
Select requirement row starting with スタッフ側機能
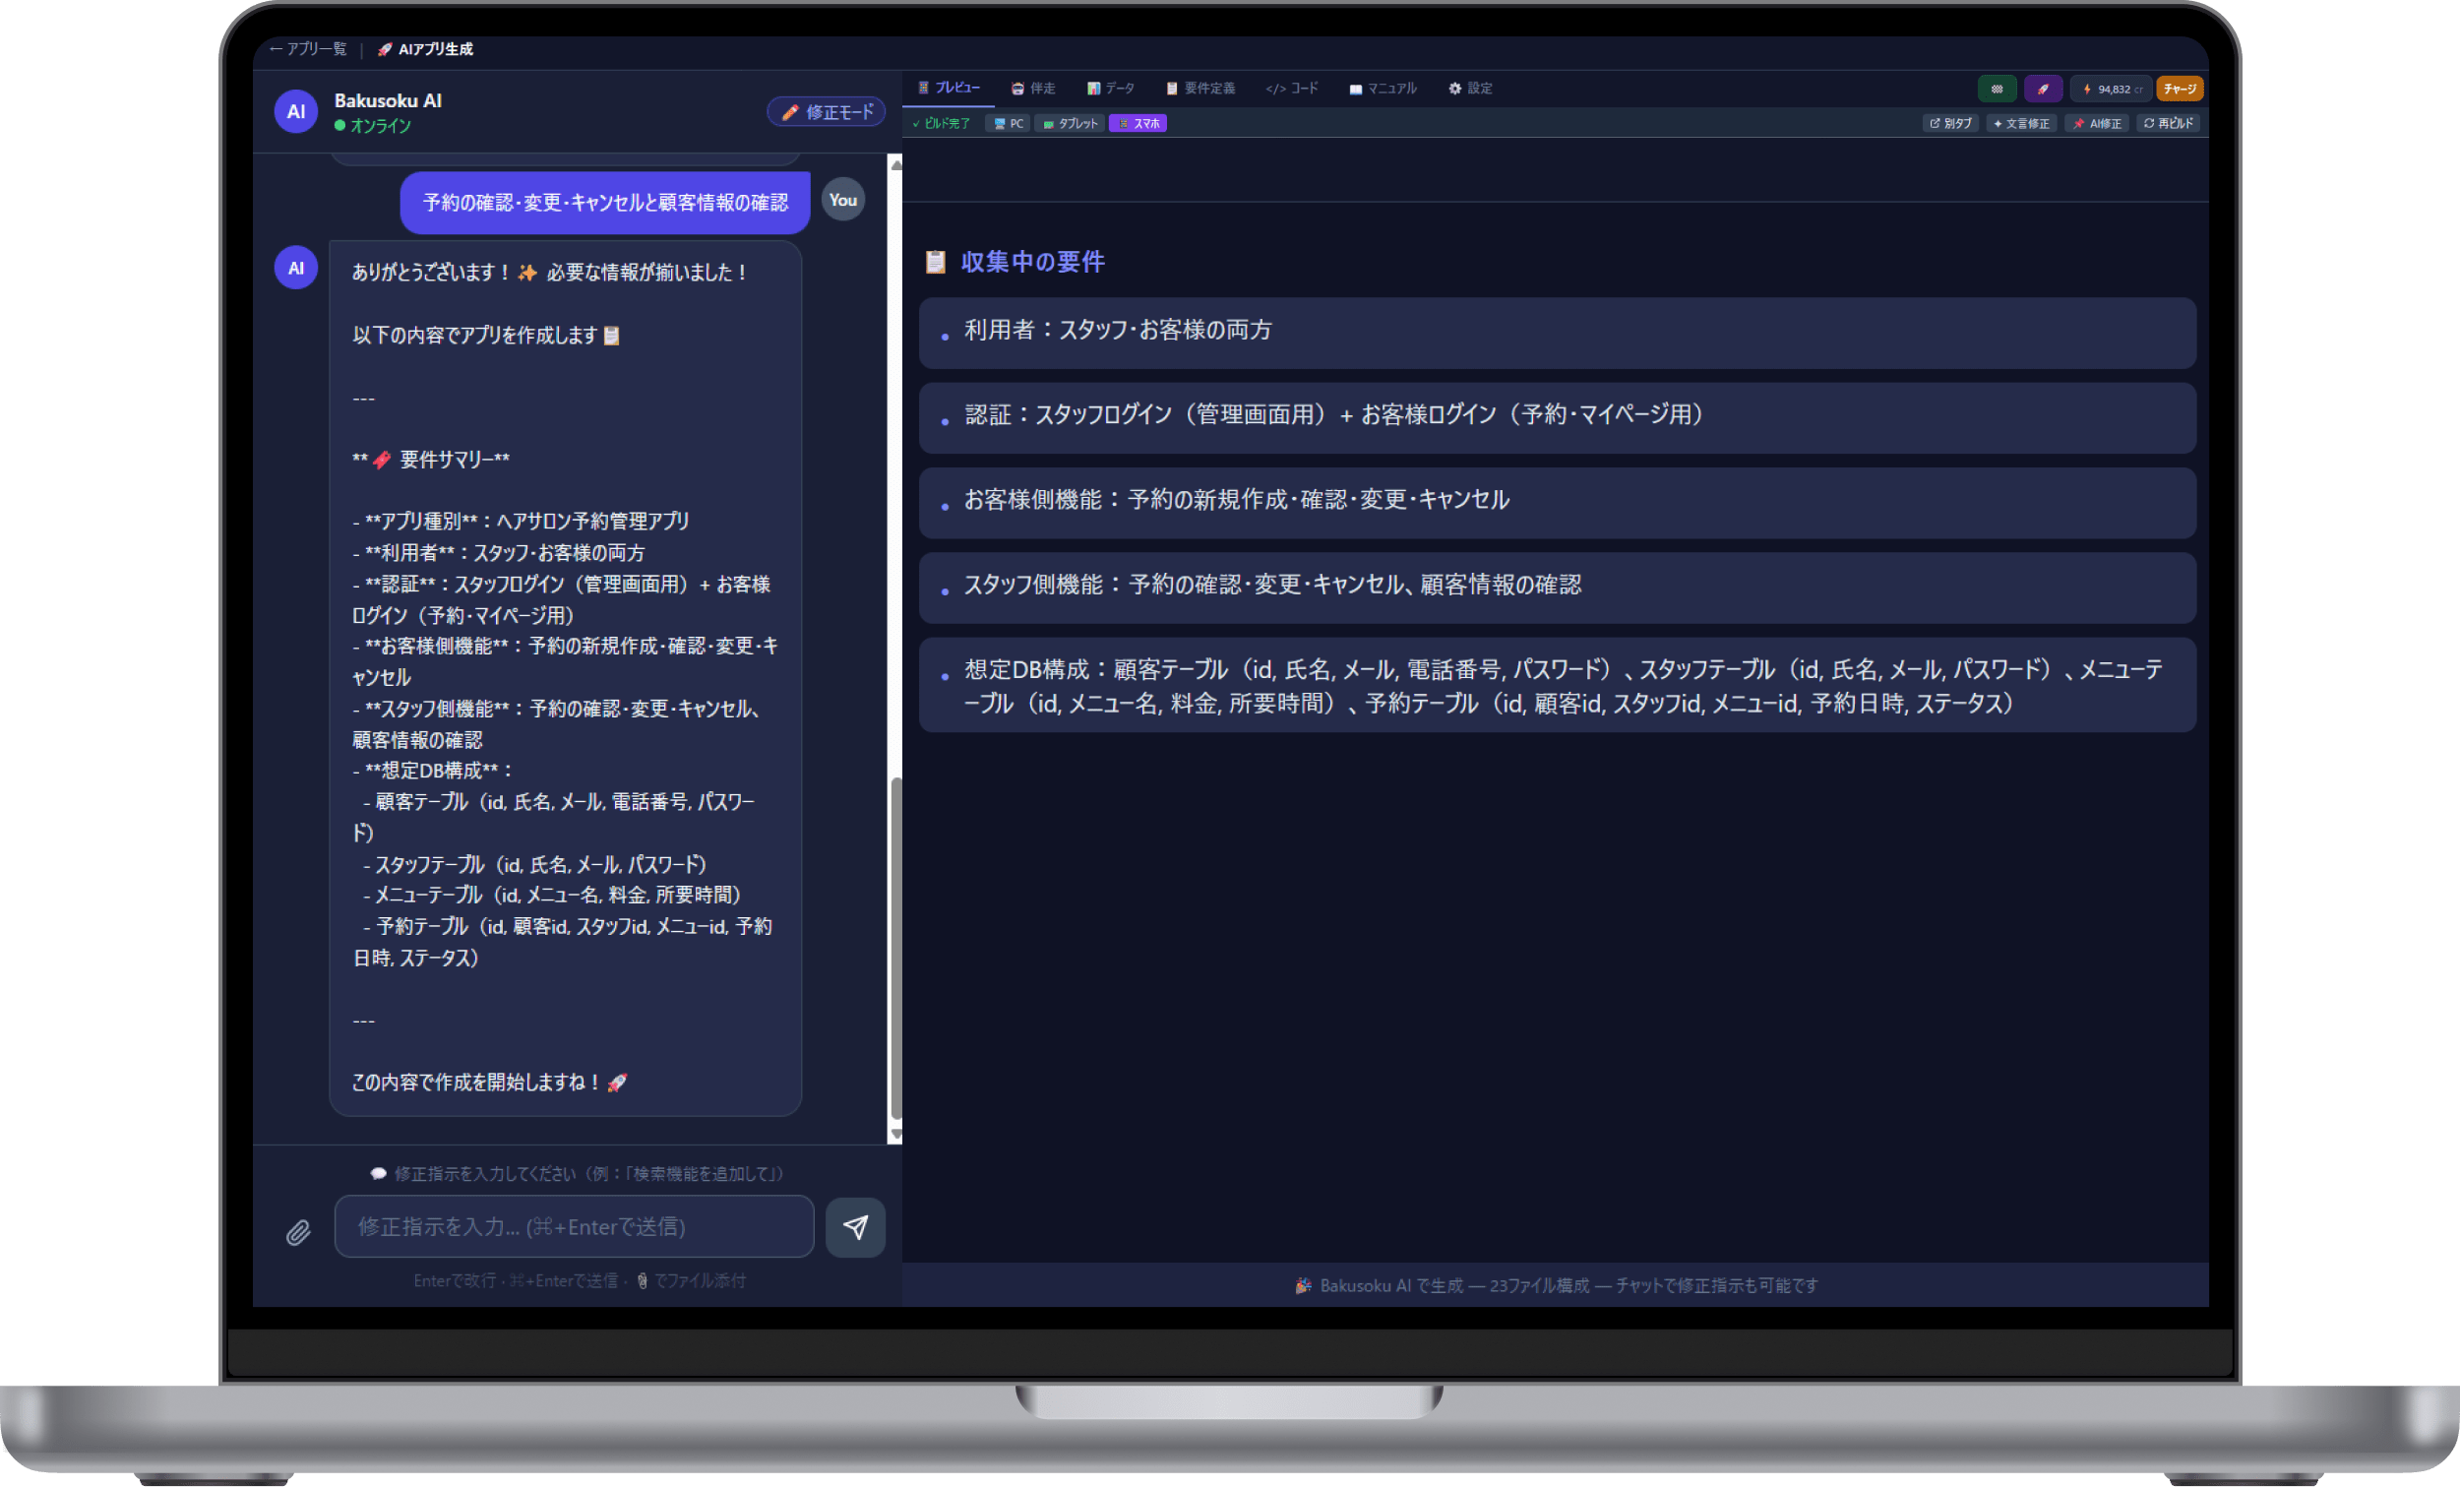tap(1557, 587)
